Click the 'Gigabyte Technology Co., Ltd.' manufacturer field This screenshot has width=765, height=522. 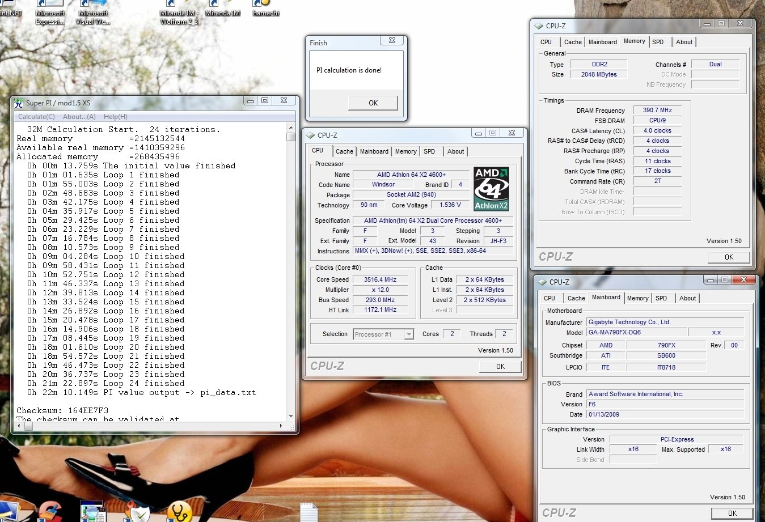coord(665,322)
